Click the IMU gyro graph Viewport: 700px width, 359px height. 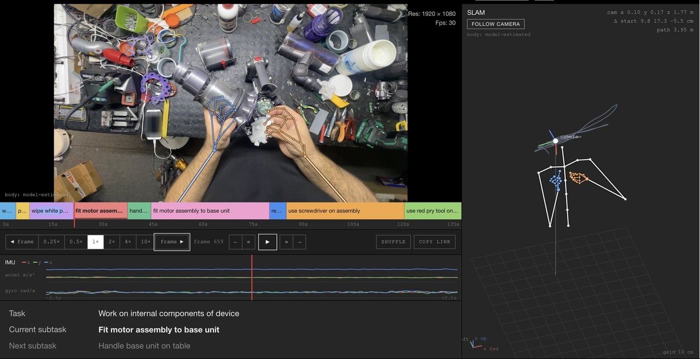252,291
